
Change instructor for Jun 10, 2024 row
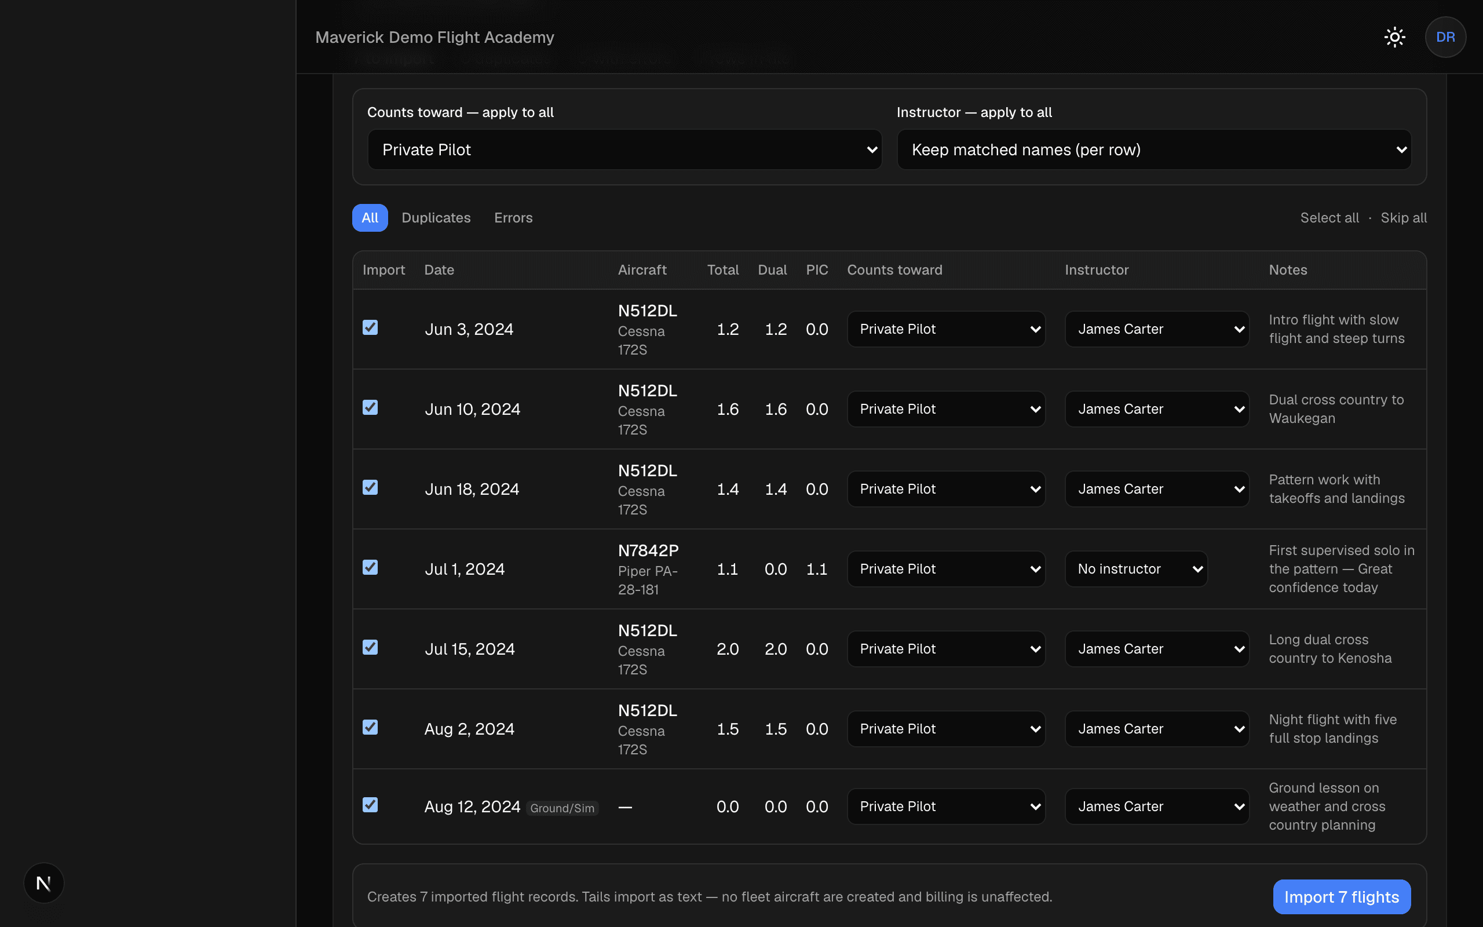1157,409
